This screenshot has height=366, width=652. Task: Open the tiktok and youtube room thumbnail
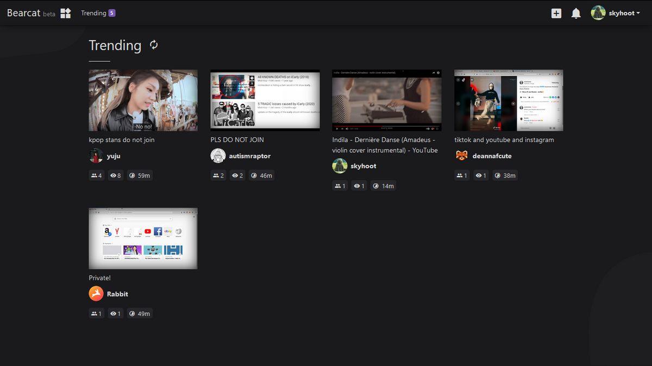(509, 100)
